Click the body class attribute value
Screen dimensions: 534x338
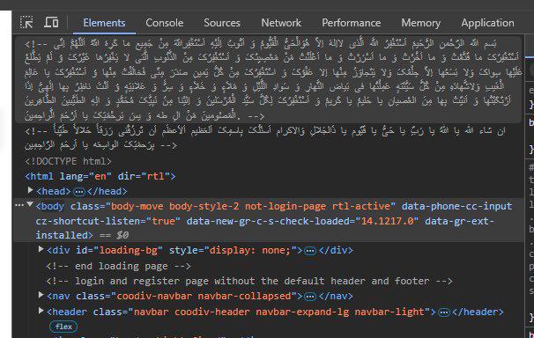coord(250,206)
